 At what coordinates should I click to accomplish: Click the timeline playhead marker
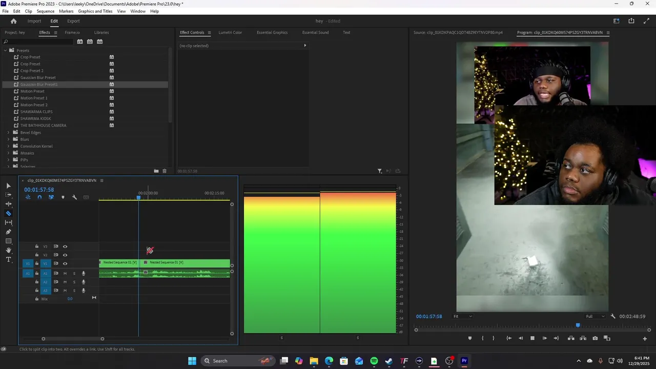138,197
